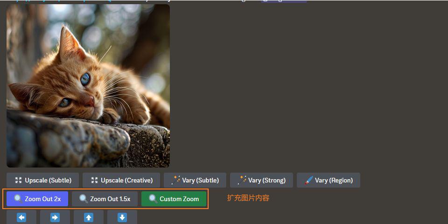Viewport: 448px width, 224px height.
Task: Click the magic wand icon on Vary (Subtle)
Action: (176, 180)
